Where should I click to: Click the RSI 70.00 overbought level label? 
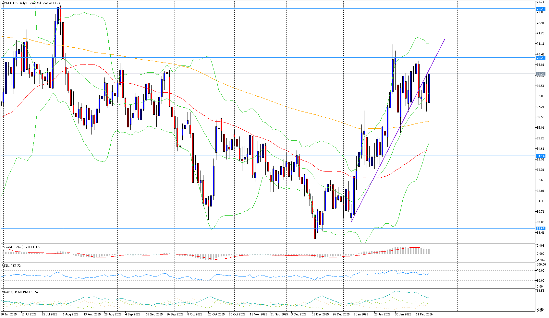coord(540,271)
